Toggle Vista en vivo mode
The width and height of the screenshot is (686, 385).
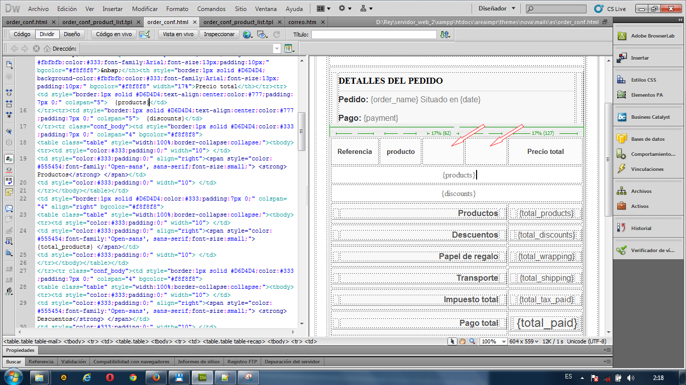click(178, 35)
